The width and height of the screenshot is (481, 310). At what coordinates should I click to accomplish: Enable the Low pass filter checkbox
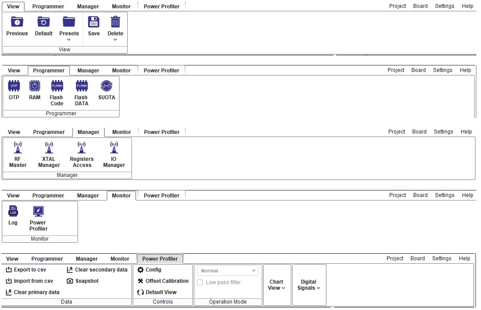(x=200, y=282)
